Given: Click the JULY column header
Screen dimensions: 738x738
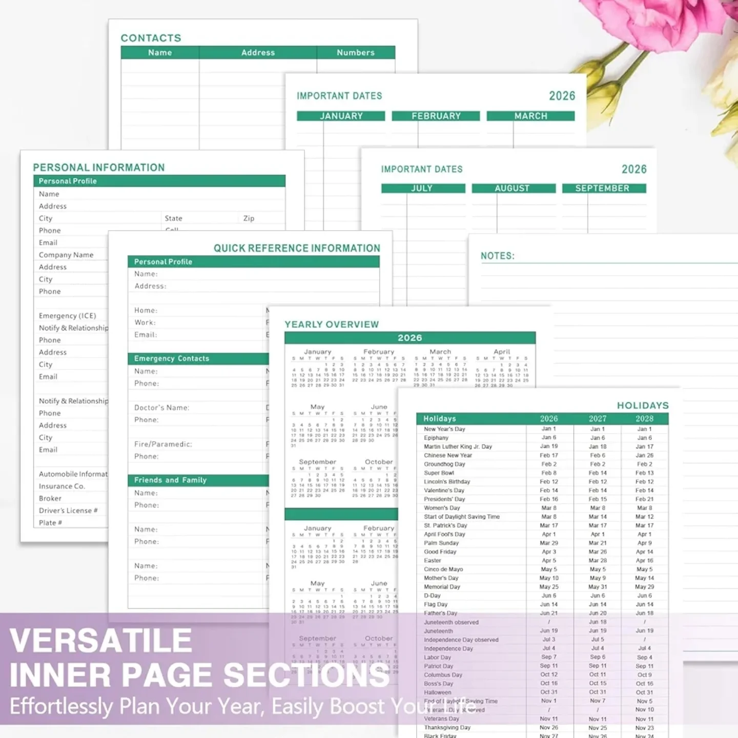Looking at the screenshot, I should [422, 189].
